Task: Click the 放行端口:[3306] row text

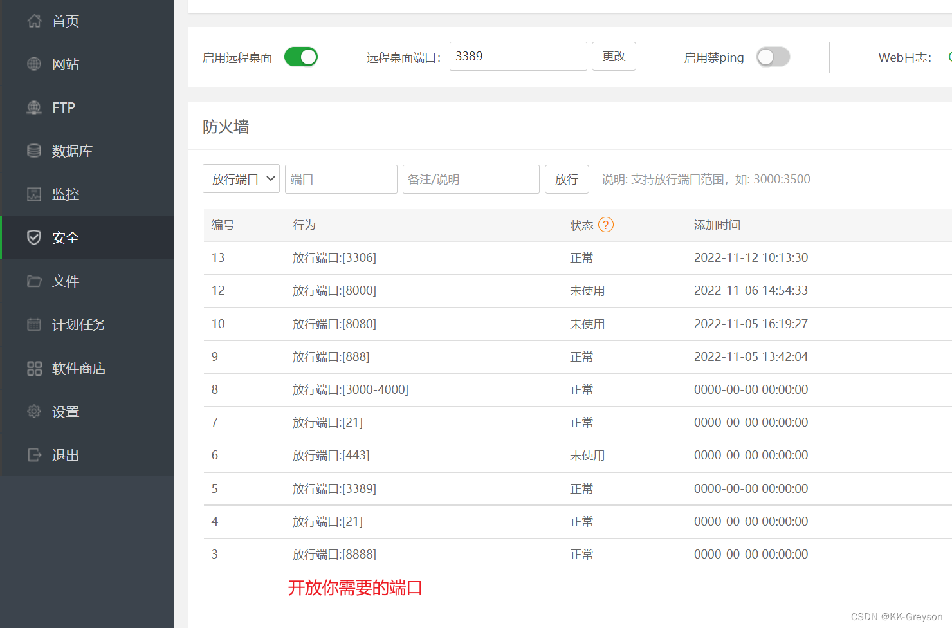Action: (x=334, y=257)
